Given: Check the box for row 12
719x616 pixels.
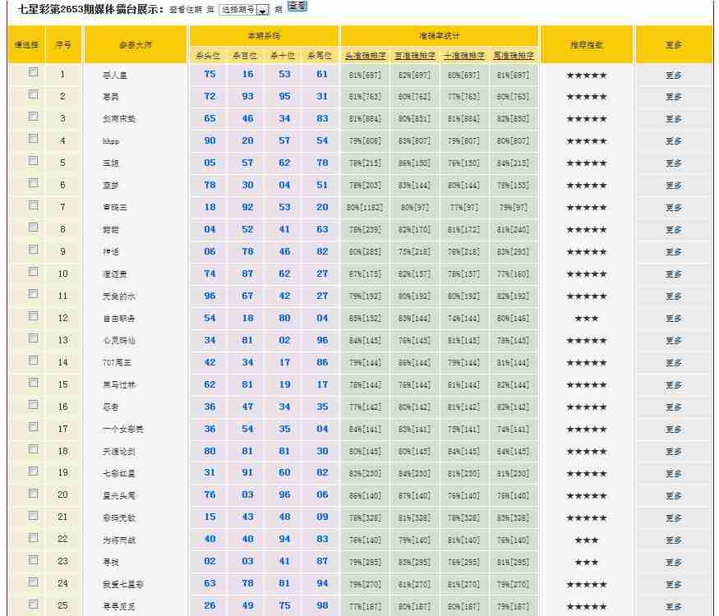Looking at the screenshot, I should pyautogui.click(x=33, y=316).
